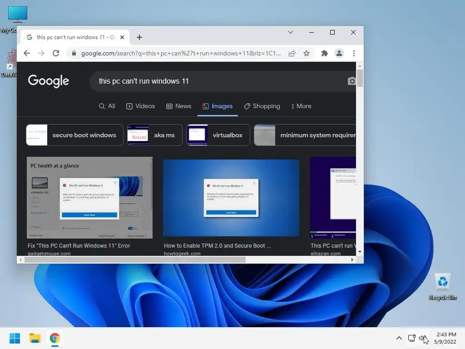Click the Chrome taskbar icon
Viewport: 465px width, 349px height.
tap(54, 338)
